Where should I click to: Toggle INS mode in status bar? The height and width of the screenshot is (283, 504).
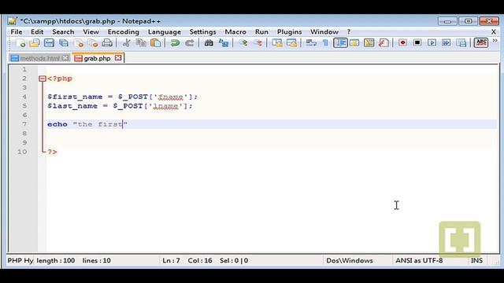tap(476, 260)
